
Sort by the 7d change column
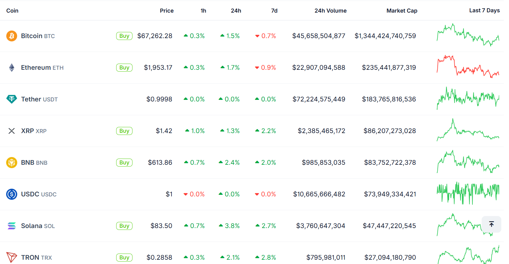[274, 10]
